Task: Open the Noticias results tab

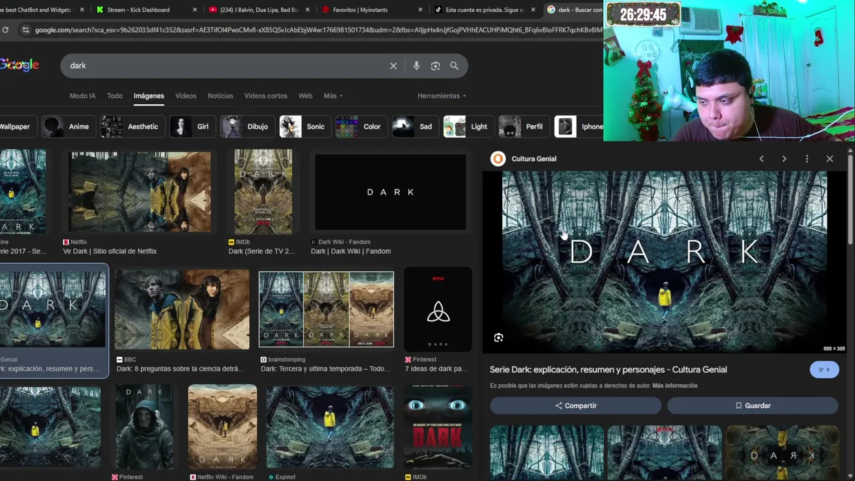Action: 220,96
